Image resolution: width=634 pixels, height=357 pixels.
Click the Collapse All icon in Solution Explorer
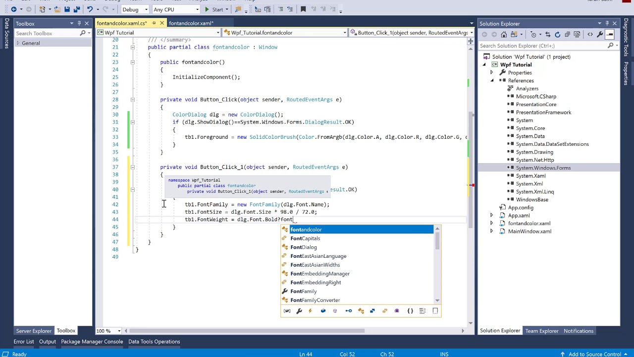click(x=568, y=35)
